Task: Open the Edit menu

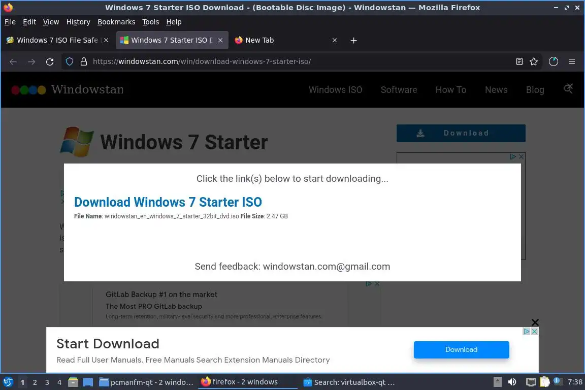Action: tap(29, 22)
